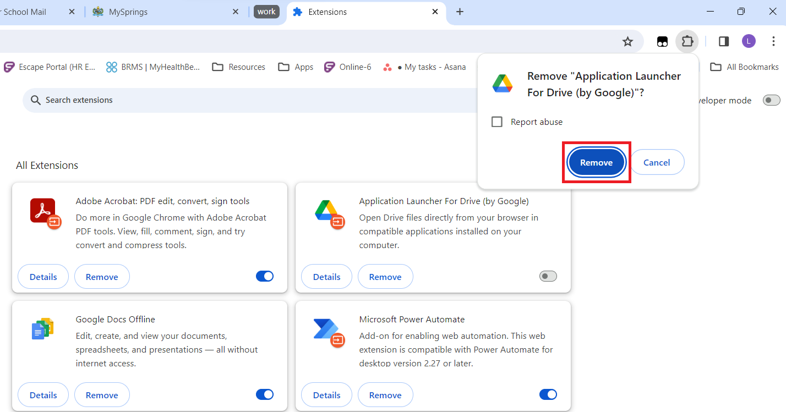Expand the Apps bookmarks folder
The width and height of the screenshot is (786, 412).
tap(296, 67)
